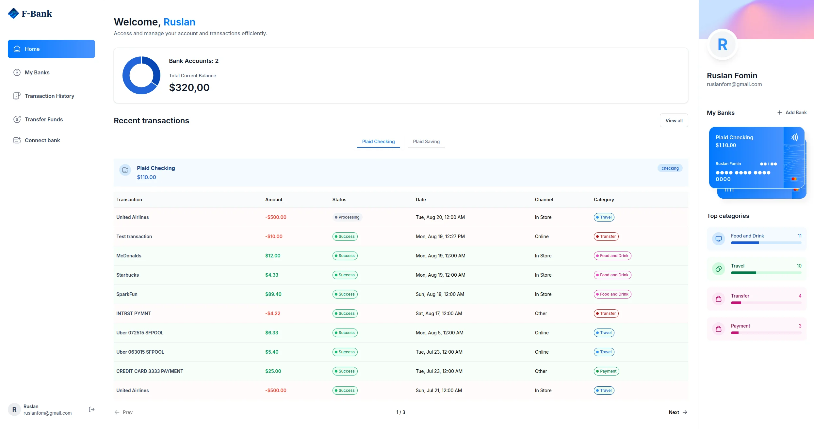814x429 pixels.
Task: Switch to the Plaid Saving tab
Action: (426, 142)
